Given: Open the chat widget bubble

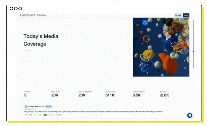Looking at the screenshot, I should pyautogui.click(x=190, y=115).
